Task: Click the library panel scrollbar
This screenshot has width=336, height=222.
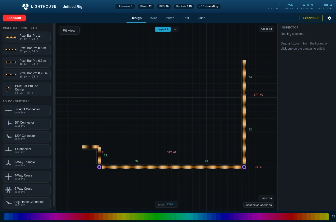Action: tap(54, 114)
